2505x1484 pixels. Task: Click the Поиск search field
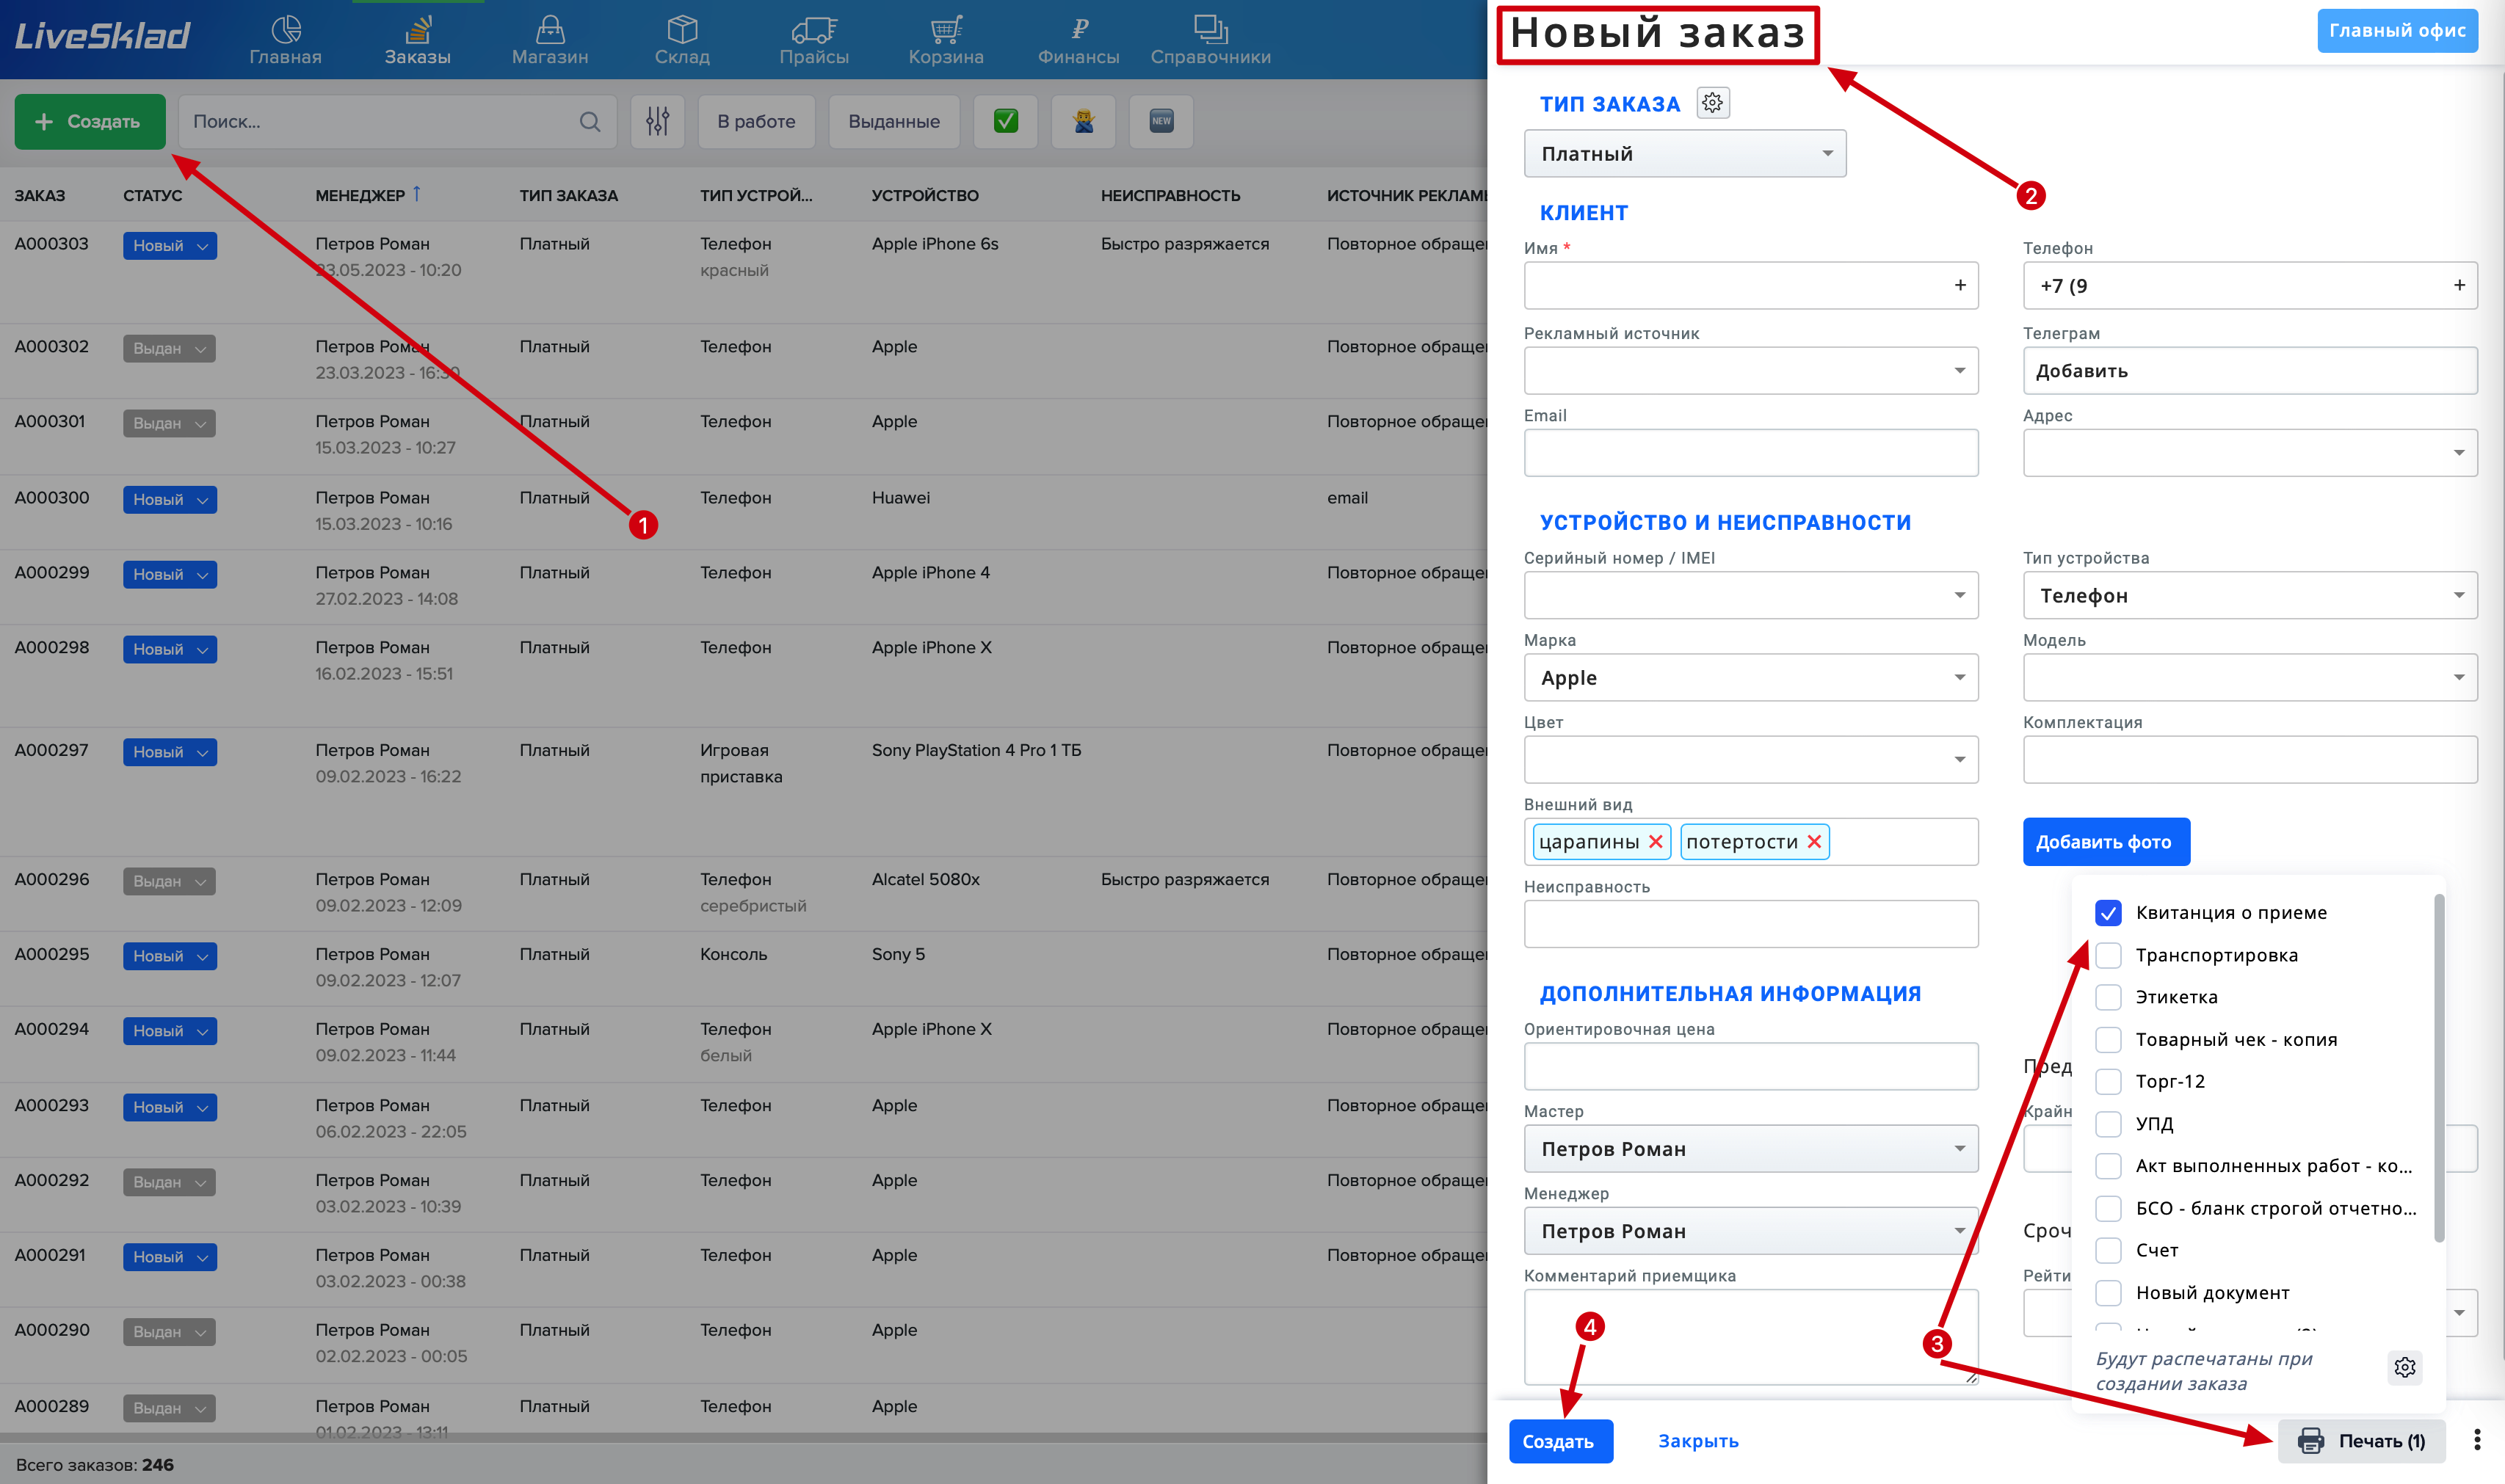(397, 122)
